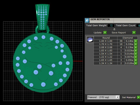The width and height of the screenshot is (140, 105).
Task: Select the 1.83 X 1.83 size cell
Action: (106, 50)
